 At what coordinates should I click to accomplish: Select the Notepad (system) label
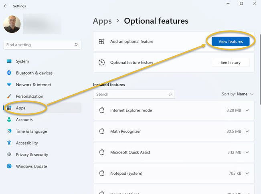(126, 174)
